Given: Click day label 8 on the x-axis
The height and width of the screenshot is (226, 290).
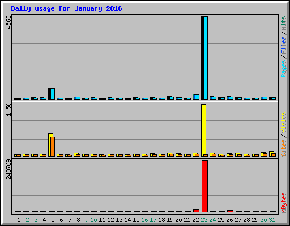Looking at the screenshot, I should [78, 220].
